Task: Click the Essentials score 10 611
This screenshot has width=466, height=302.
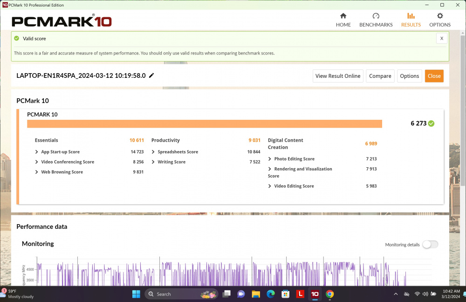Action: point(137,140)
